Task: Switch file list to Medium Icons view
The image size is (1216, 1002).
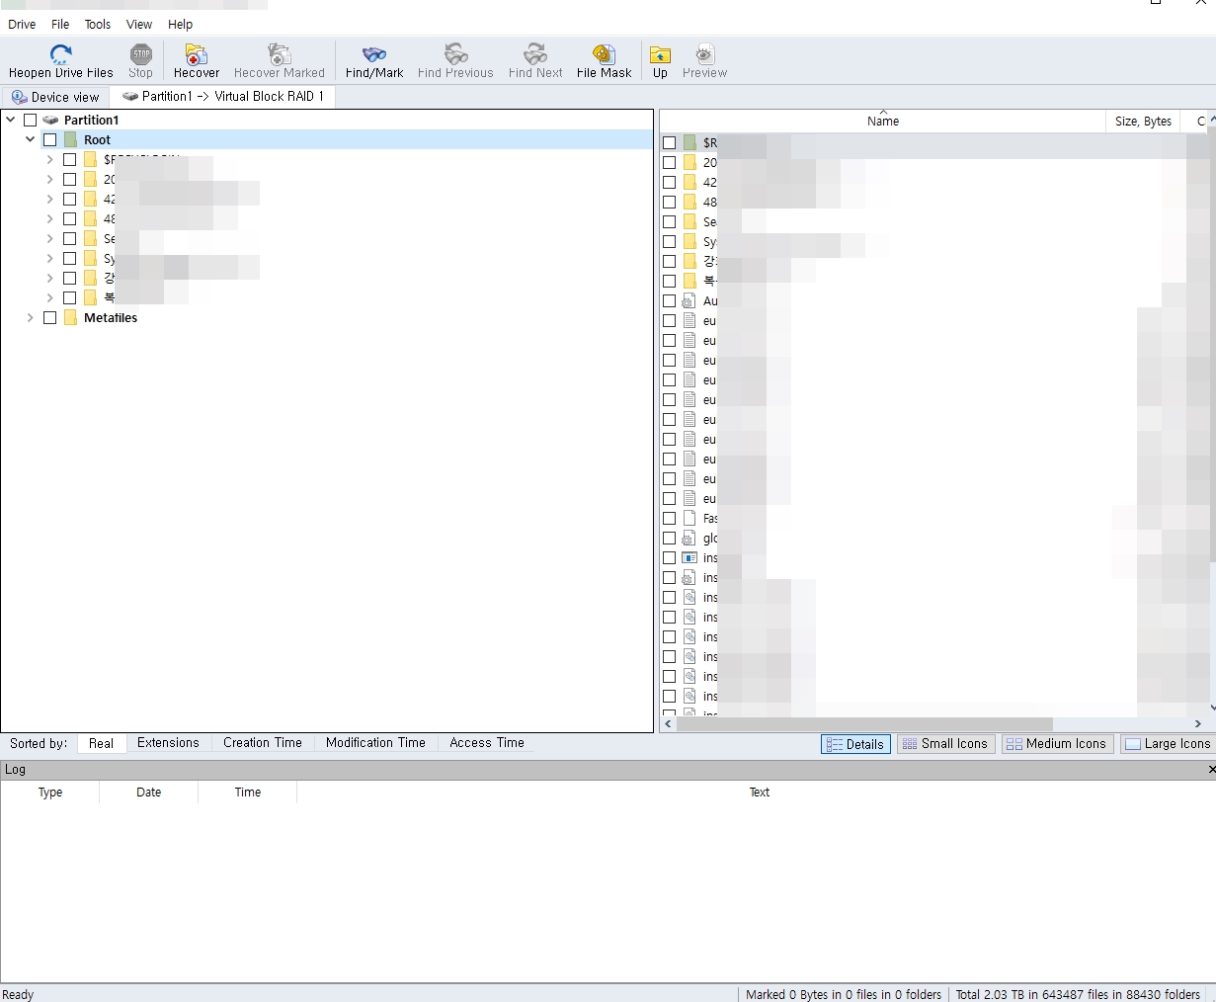Action: (x=1057, y=744)
